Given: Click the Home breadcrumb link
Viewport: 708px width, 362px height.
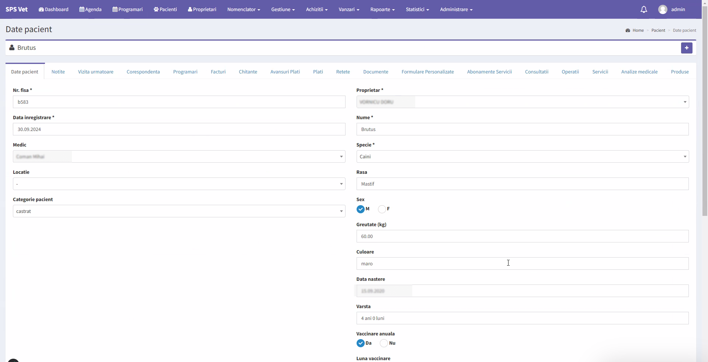Looking at the screenshot, I should (x=638, y=30).
